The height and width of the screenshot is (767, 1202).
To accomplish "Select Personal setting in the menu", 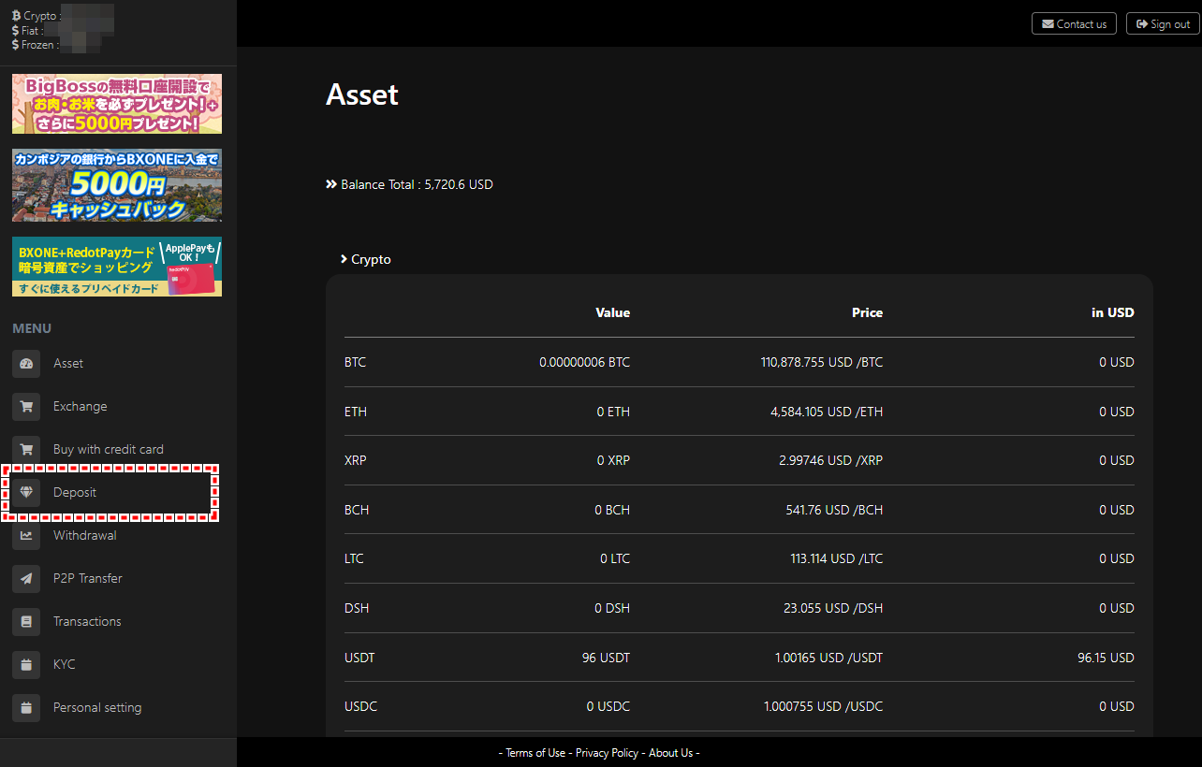I will click(x=97, y=707).
